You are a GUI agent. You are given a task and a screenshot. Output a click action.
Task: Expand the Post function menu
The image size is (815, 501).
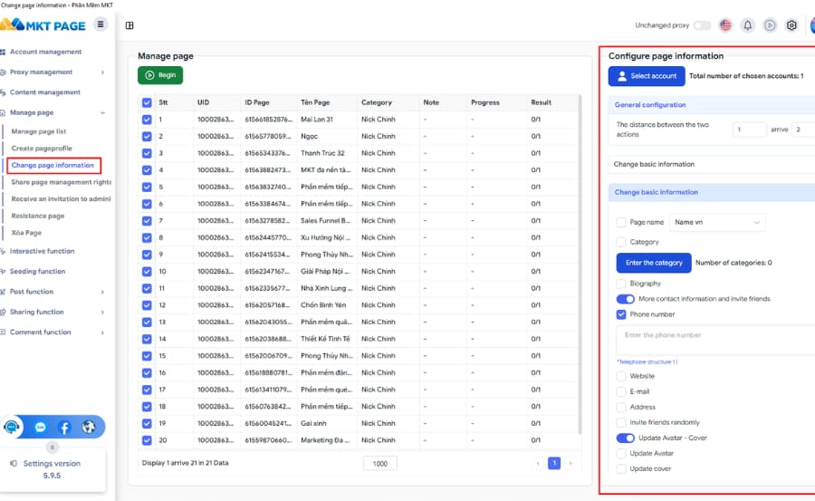[102, 292]
